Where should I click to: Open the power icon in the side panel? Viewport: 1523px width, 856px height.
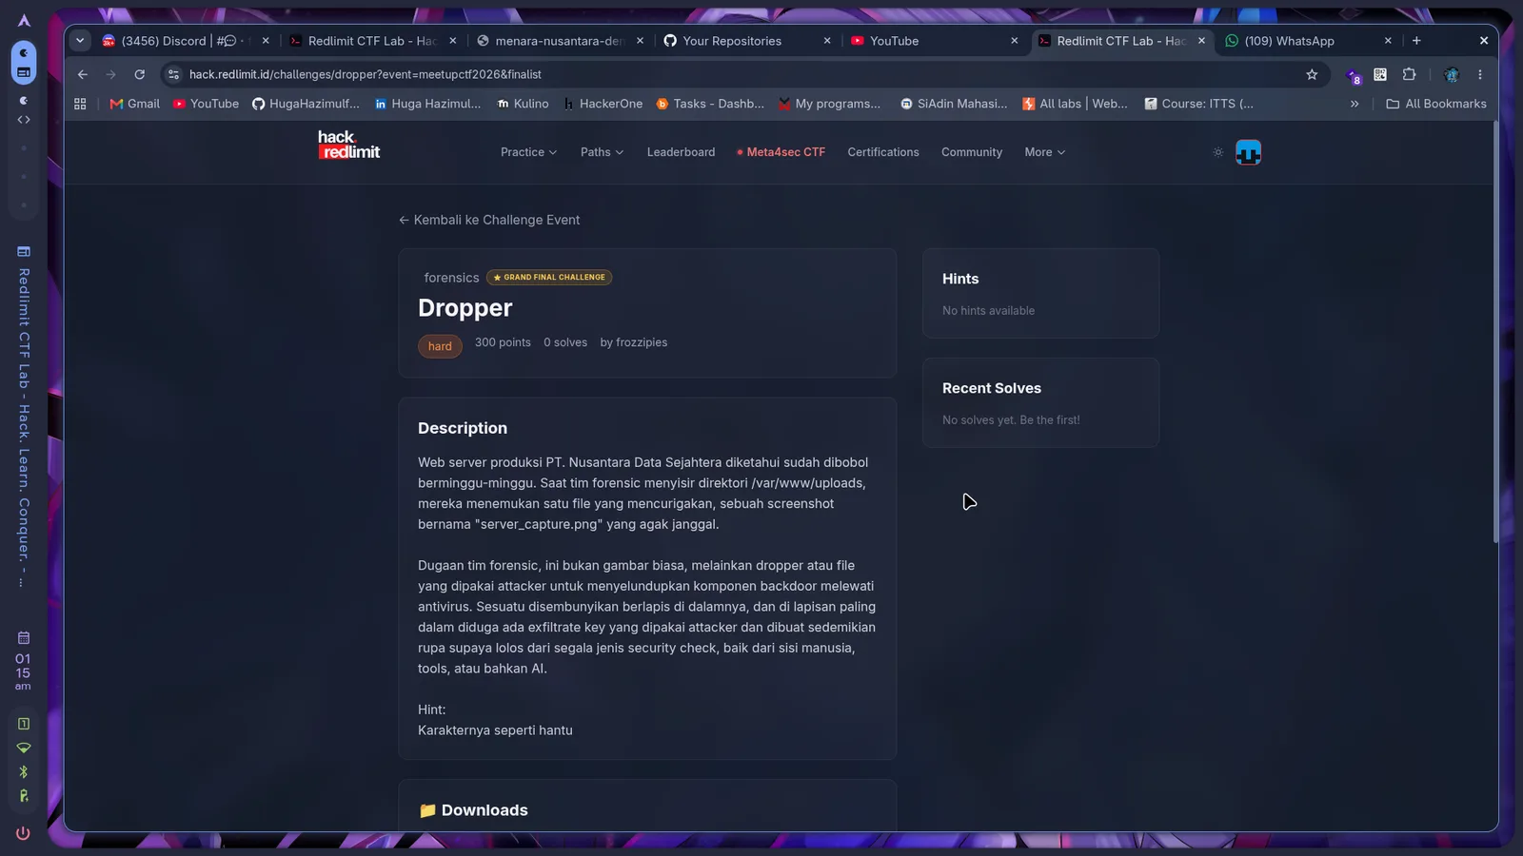pyautogui.click(x=23, y=833)
